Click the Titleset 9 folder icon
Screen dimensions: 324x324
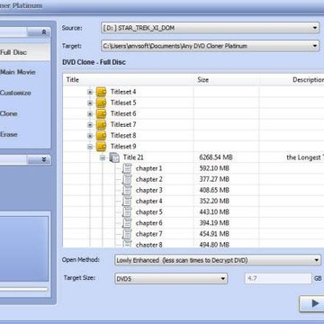pyautogui.click(x=101, y=147)
